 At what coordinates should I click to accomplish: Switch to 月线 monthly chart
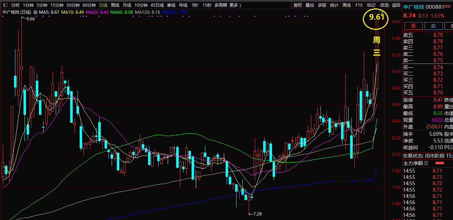pyautogui.click(x=127, y=5)
